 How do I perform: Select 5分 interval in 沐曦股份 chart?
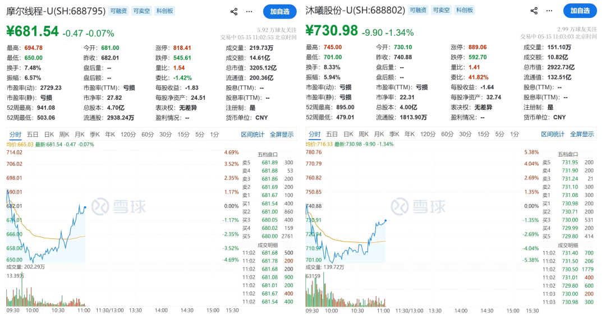500,134
